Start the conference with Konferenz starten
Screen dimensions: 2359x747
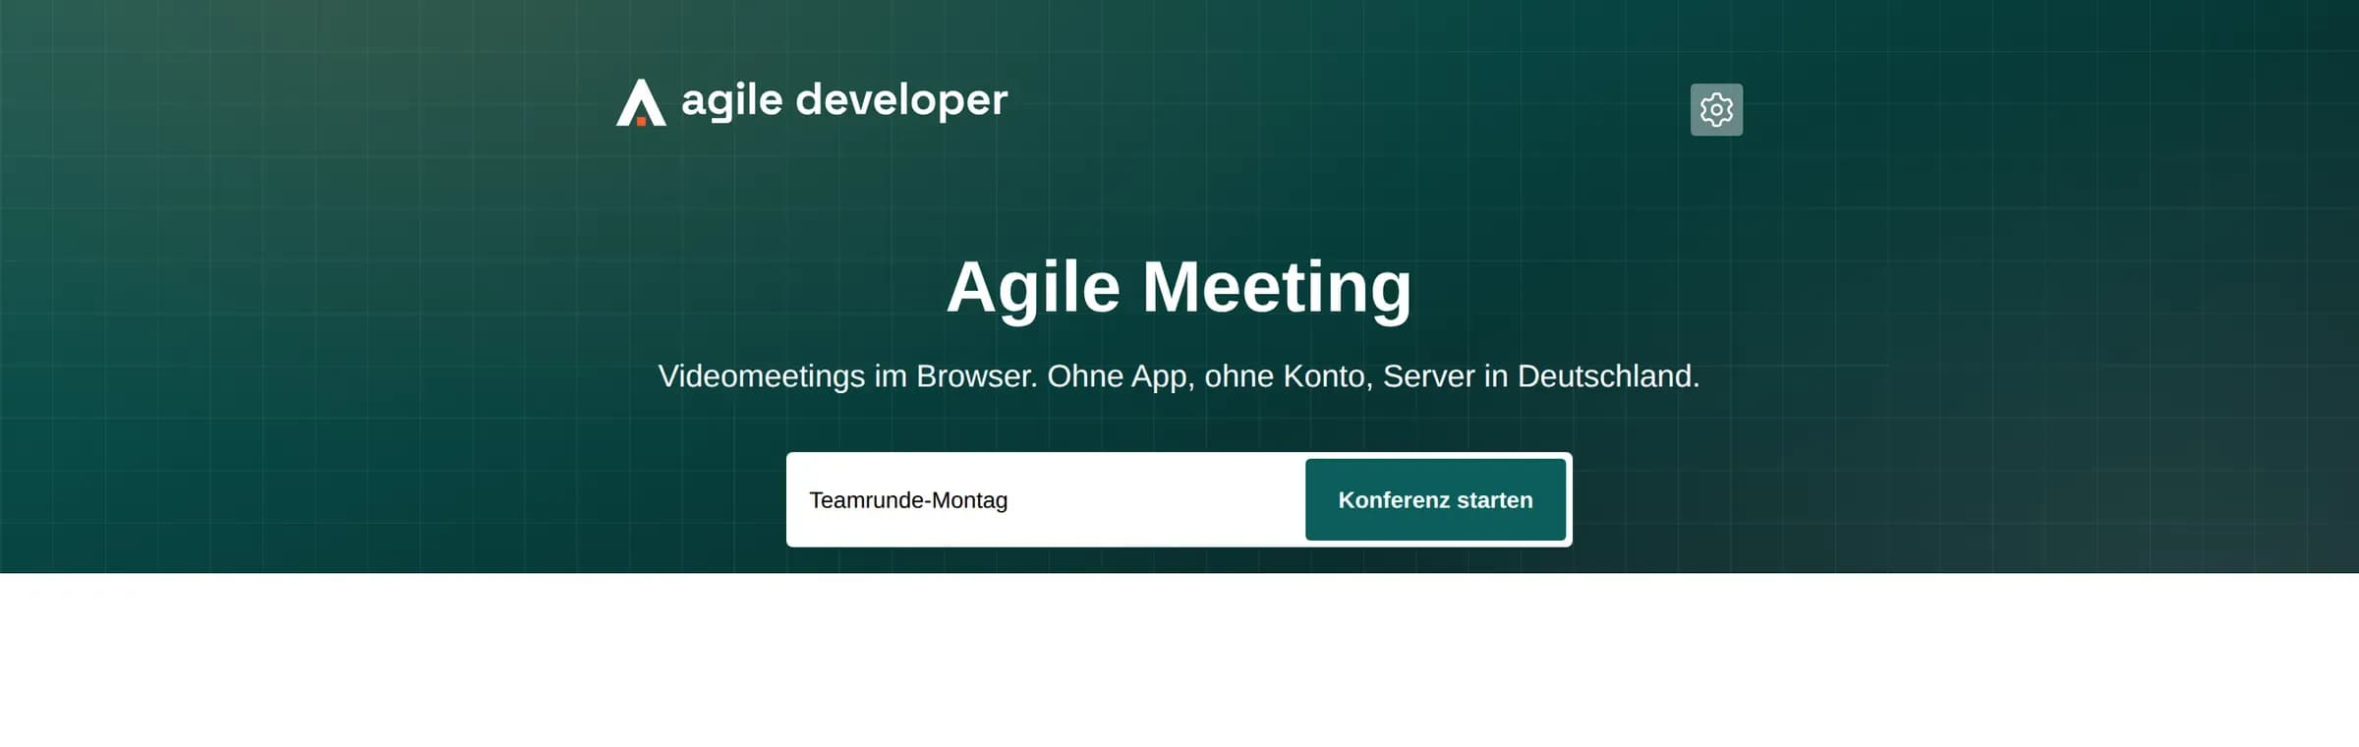tap(1435, 499)
